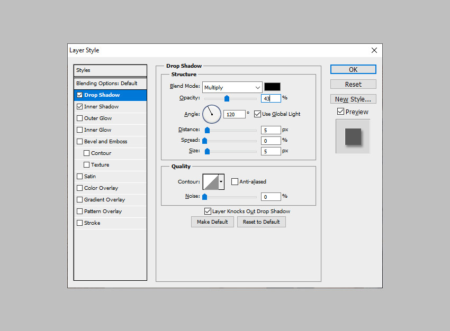Screen dimensions: 450x331
Task: Expand the Contour picker arrow
Action: (x=221, y=182)
